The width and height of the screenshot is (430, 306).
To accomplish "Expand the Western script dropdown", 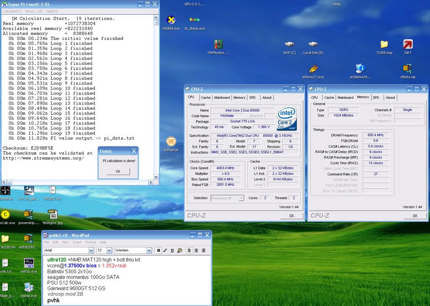I will pos(149,251).
